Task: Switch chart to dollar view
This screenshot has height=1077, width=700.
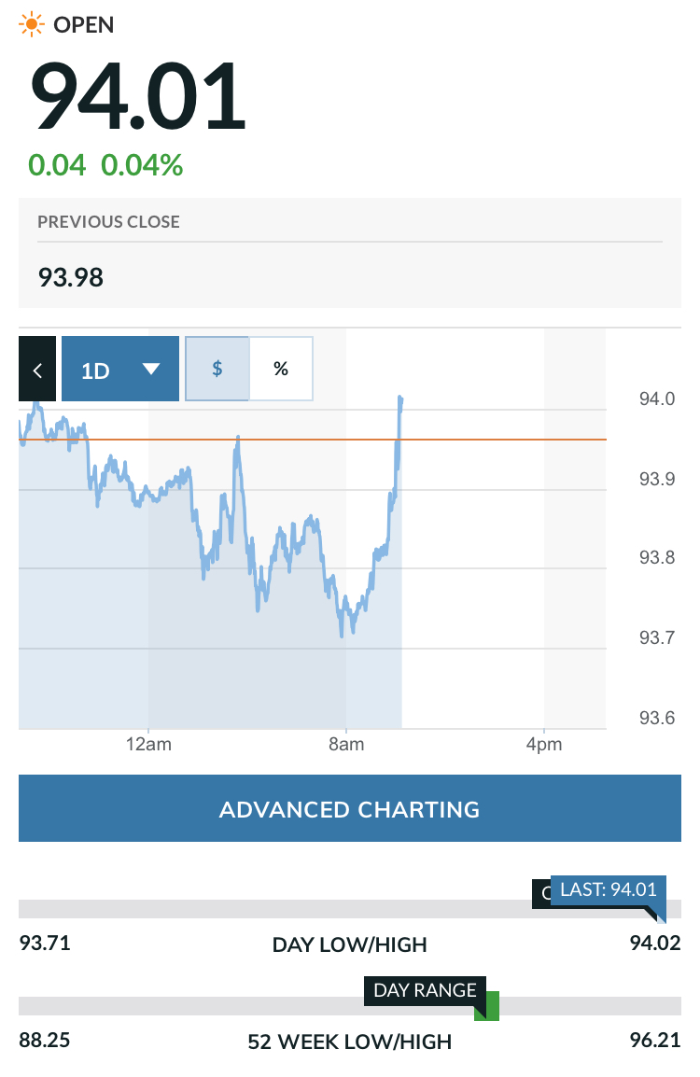Action: click(x=217, y=369)
